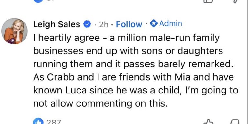This screenshot has width=248, height=124.
Task: Select the Admin label text
Action: click(170, 23)
